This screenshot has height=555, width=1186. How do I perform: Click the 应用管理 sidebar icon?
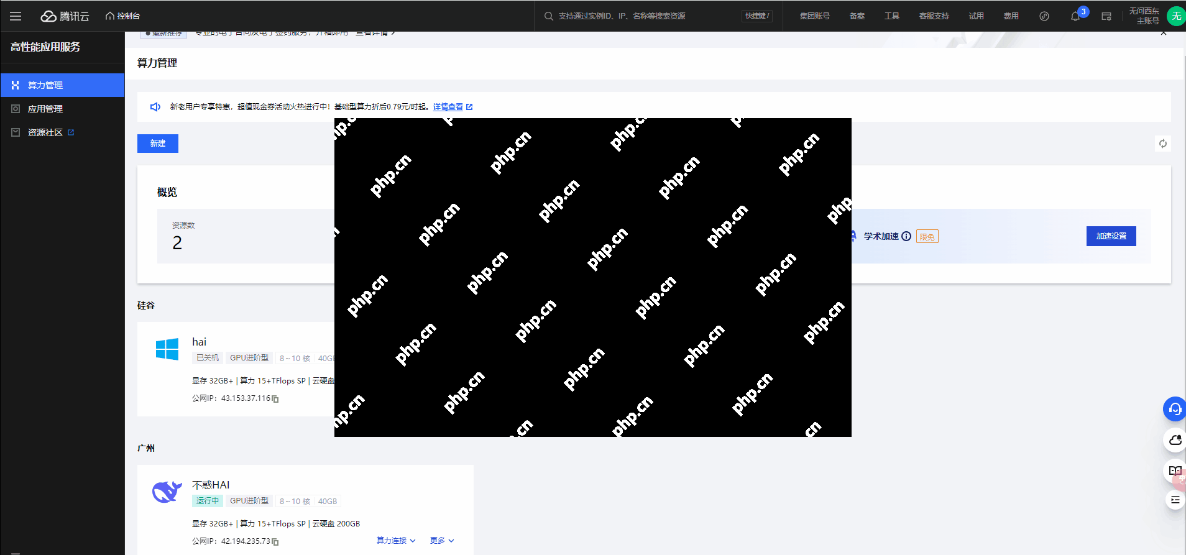pos(16,109)
